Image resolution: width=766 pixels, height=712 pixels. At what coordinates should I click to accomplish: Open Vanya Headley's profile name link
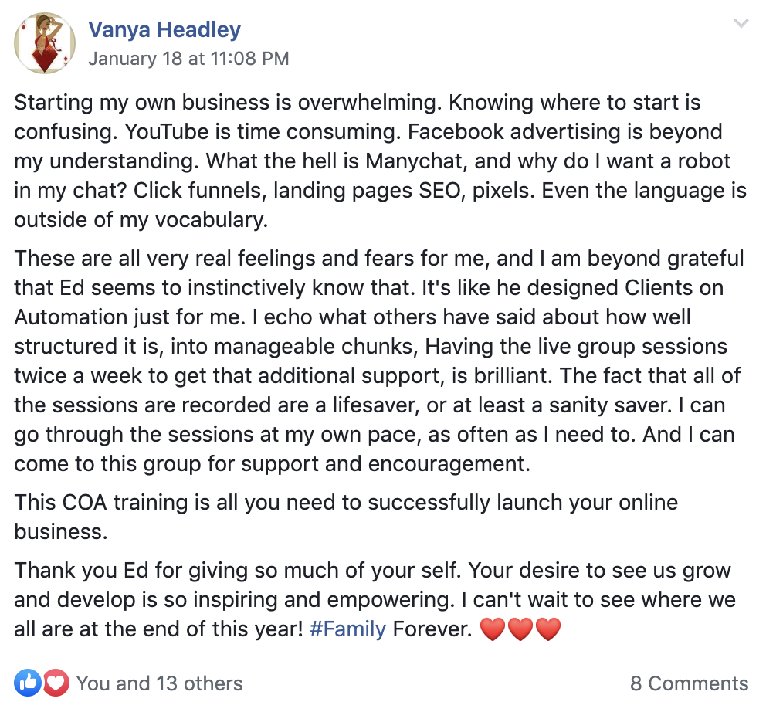tap(164, 30)
